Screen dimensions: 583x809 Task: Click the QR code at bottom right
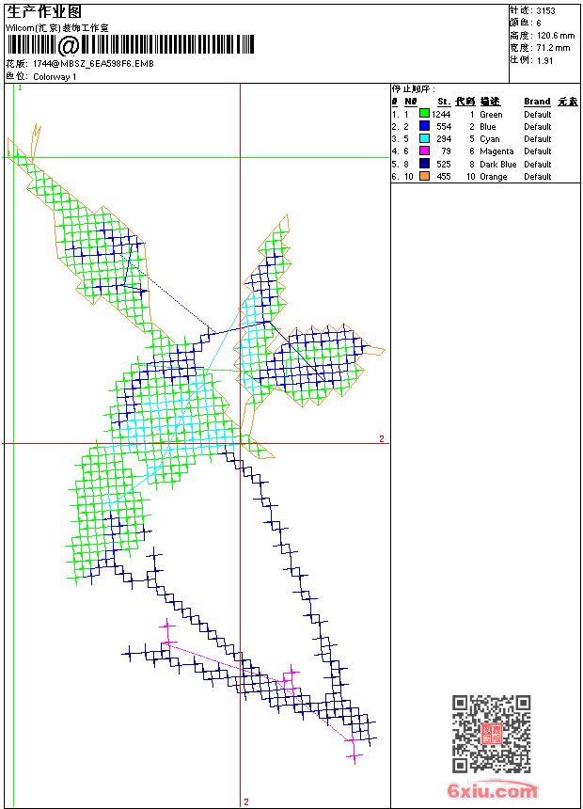[491, 734]
